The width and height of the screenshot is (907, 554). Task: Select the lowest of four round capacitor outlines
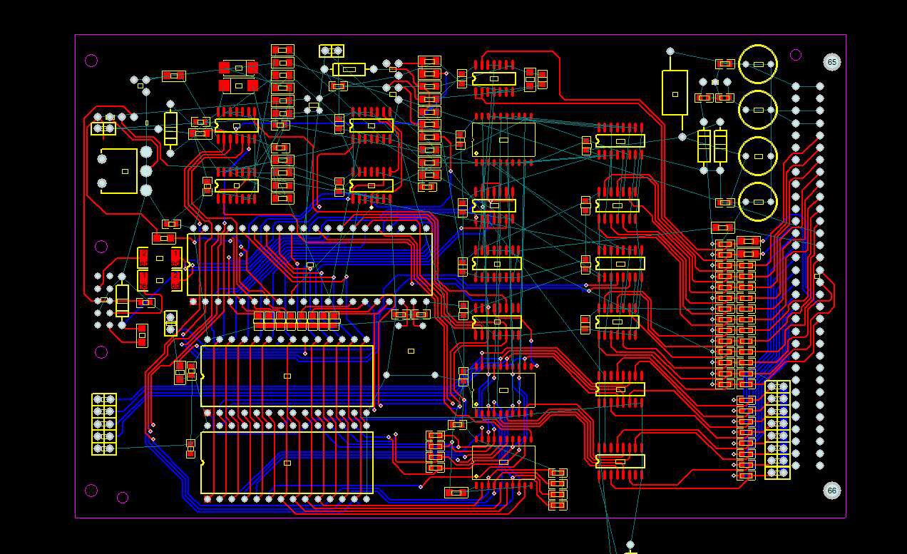[x=758, y=202]
